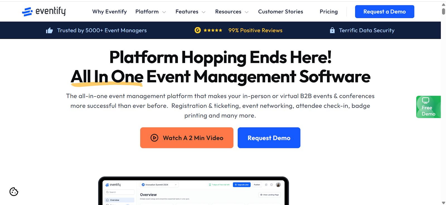
Task: Expand the chevron next to Features
Action: point(203,12)
